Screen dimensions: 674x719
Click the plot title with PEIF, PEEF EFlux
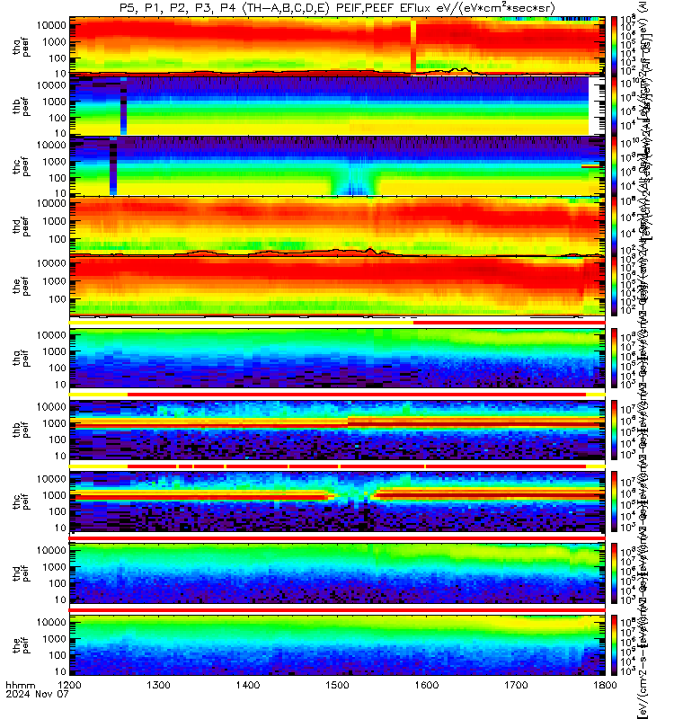[x=337, y=8]
